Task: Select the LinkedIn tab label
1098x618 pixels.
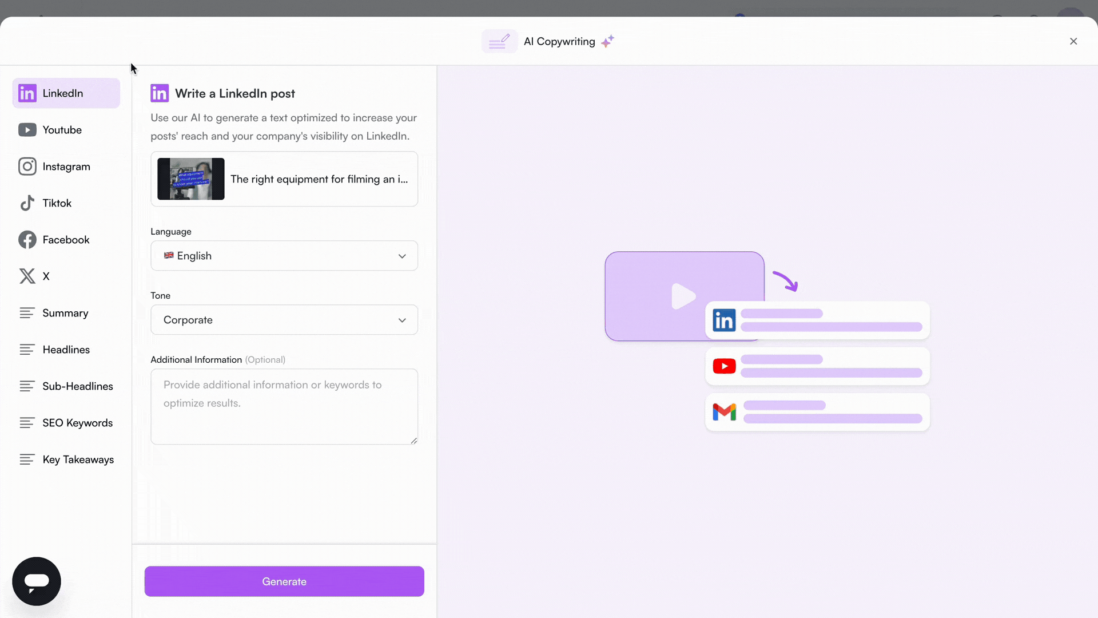Action: coord(63,93)
